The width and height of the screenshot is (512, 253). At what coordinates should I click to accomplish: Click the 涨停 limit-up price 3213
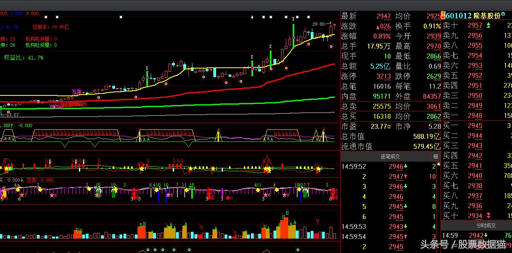coord(383,76)
